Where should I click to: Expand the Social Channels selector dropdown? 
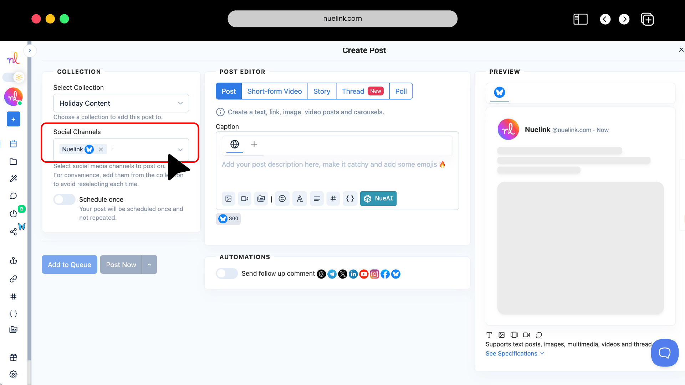click(180, 149)
